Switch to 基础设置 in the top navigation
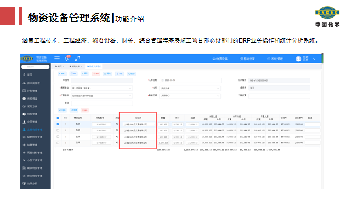Screen dimensions: 351x197 (247, 59)
